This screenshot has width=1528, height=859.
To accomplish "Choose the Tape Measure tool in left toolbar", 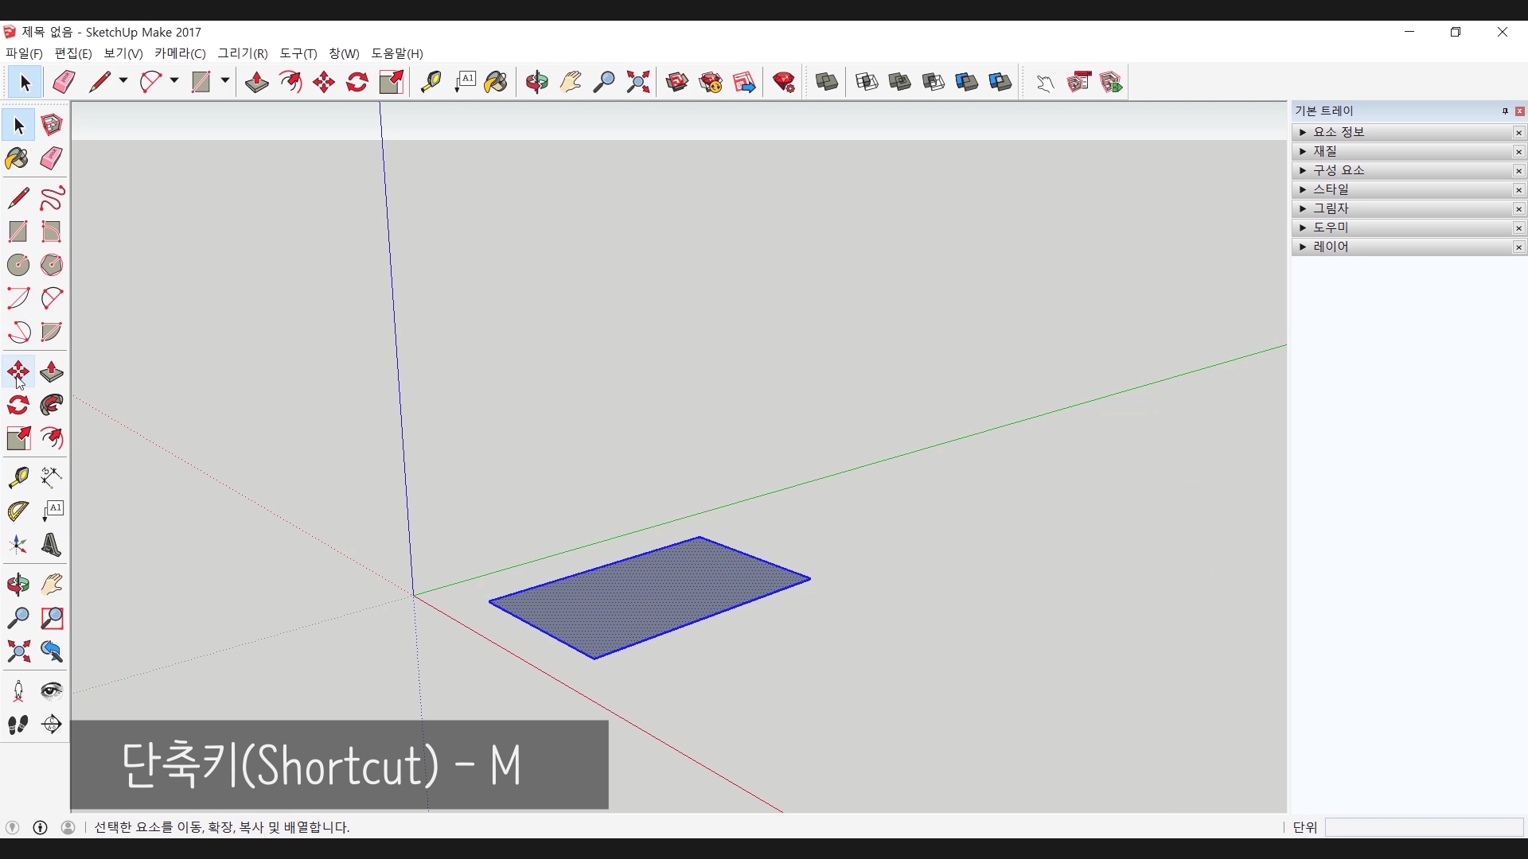I will pyautogui.click(x=18, y=476).
